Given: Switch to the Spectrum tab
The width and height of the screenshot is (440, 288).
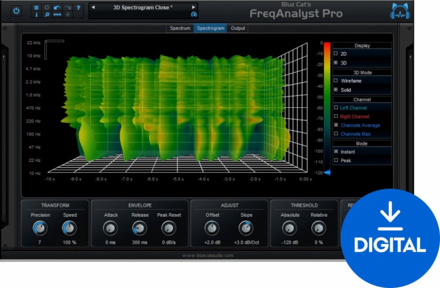Looking at the screenshot, I should point(180,28).
